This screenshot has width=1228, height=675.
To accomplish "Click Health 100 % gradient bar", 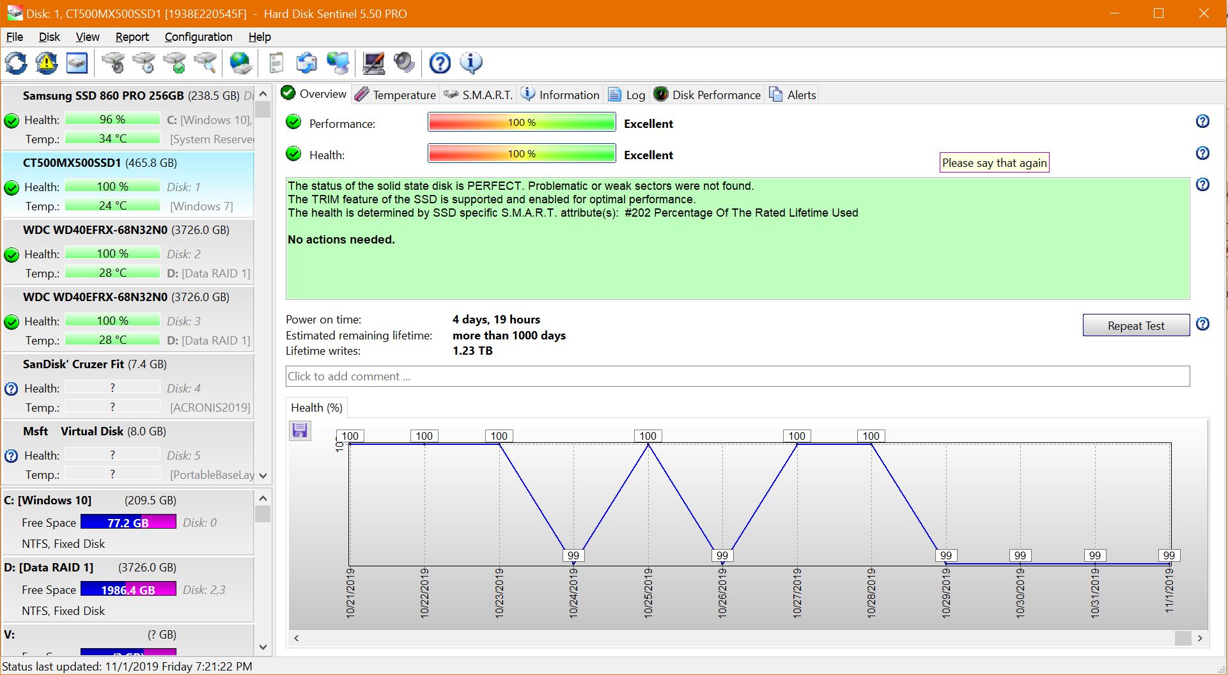I will [522, 153].
